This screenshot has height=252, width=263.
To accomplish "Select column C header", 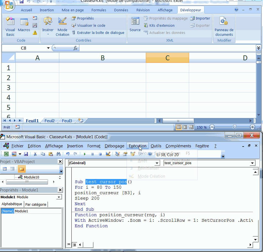I will click(167, 58).
